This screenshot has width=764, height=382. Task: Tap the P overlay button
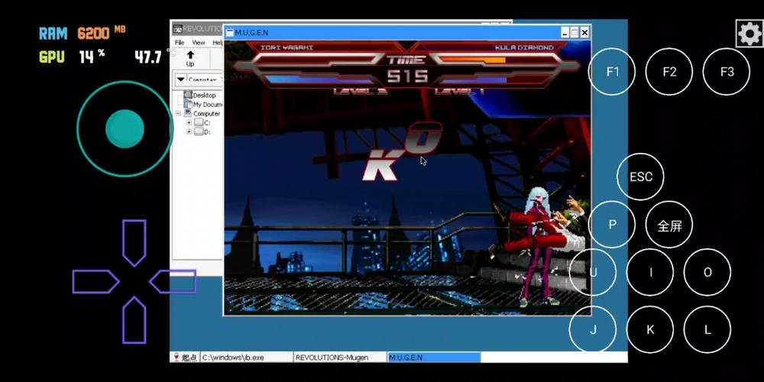(x=612, y=225)
